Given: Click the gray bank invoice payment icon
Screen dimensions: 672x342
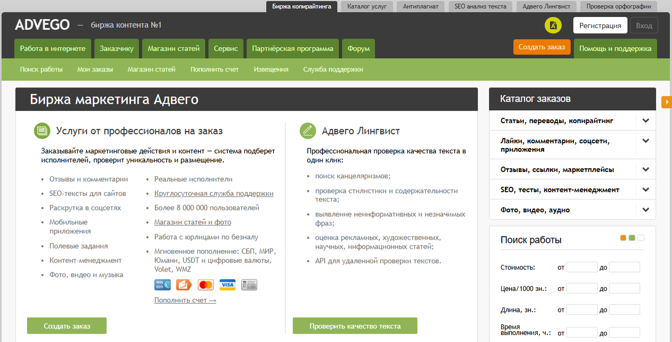Looking at the screenshot, I should point(249,285).
